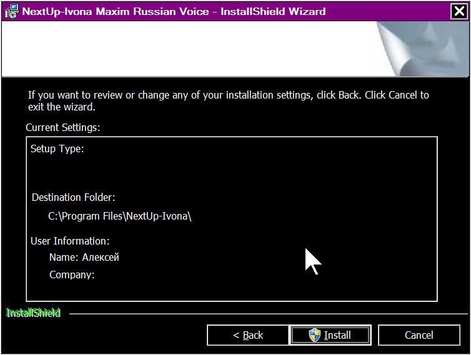Image resolution: width=471 pixels, height=355 pixels.
Task: Click the UAC shield icon on Install
Action: [x=314, y=335]
